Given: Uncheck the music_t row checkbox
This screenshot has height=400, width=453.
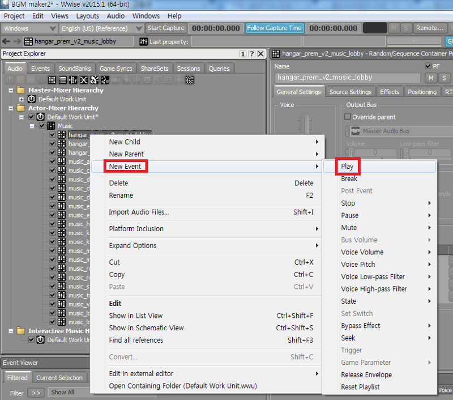Looking at the screenshot, I should coord(52,295).
